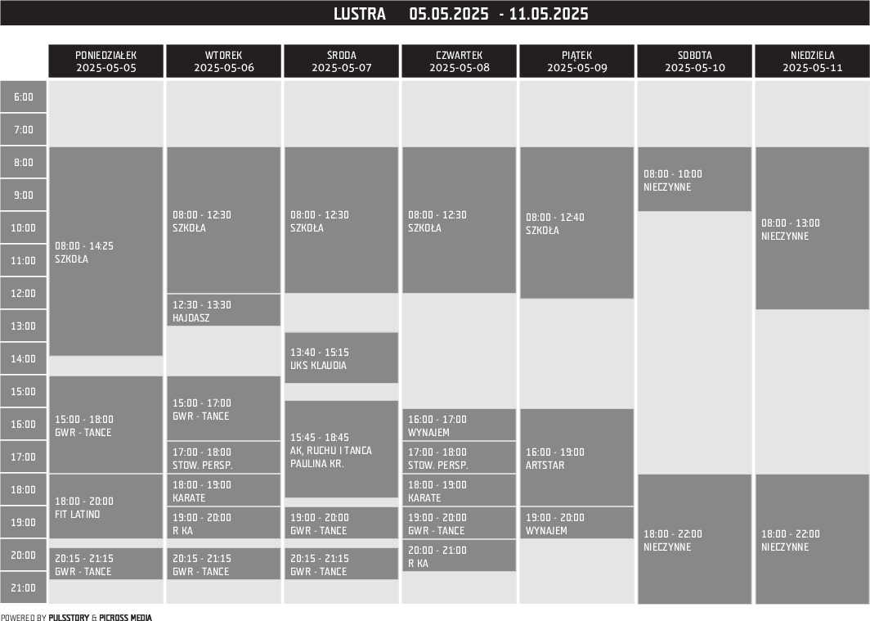
Task: Click the Powered by Pulsstory footer link
Action: click(x=76, y=618)
